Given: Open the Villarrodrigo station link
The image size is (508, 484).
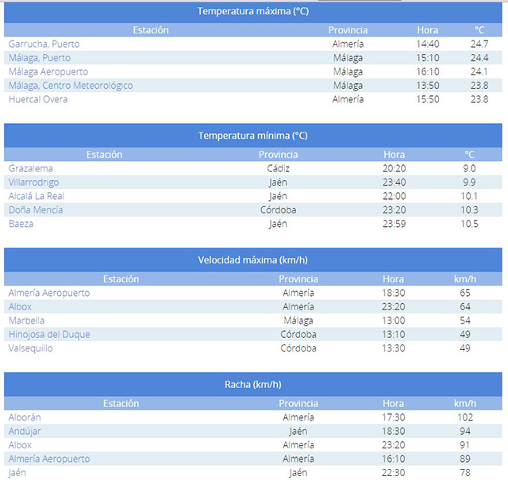Looking at the screenshot, I should tap(33, 182).
